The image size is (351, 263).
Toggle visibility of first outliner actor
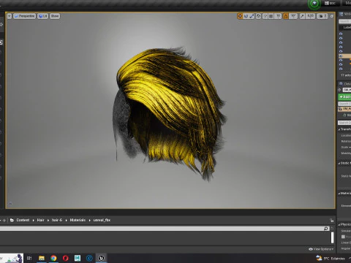(341, 34)
